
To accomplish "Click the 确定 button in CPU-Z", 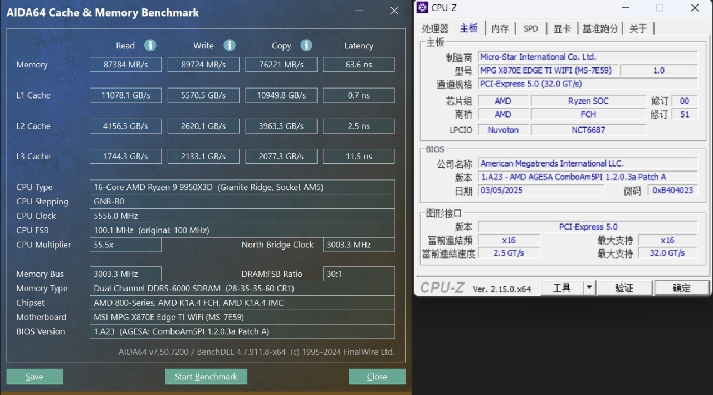I will [682, 287].
